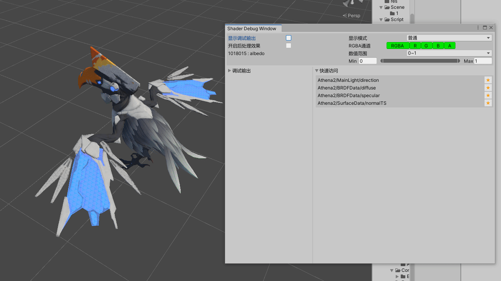Toggle the RGBA channel button

397,46
